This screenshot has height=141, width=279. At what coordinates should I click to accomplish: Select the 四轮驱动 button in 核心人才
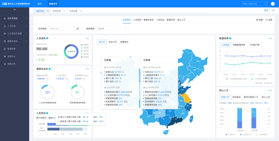pos(236,97)
